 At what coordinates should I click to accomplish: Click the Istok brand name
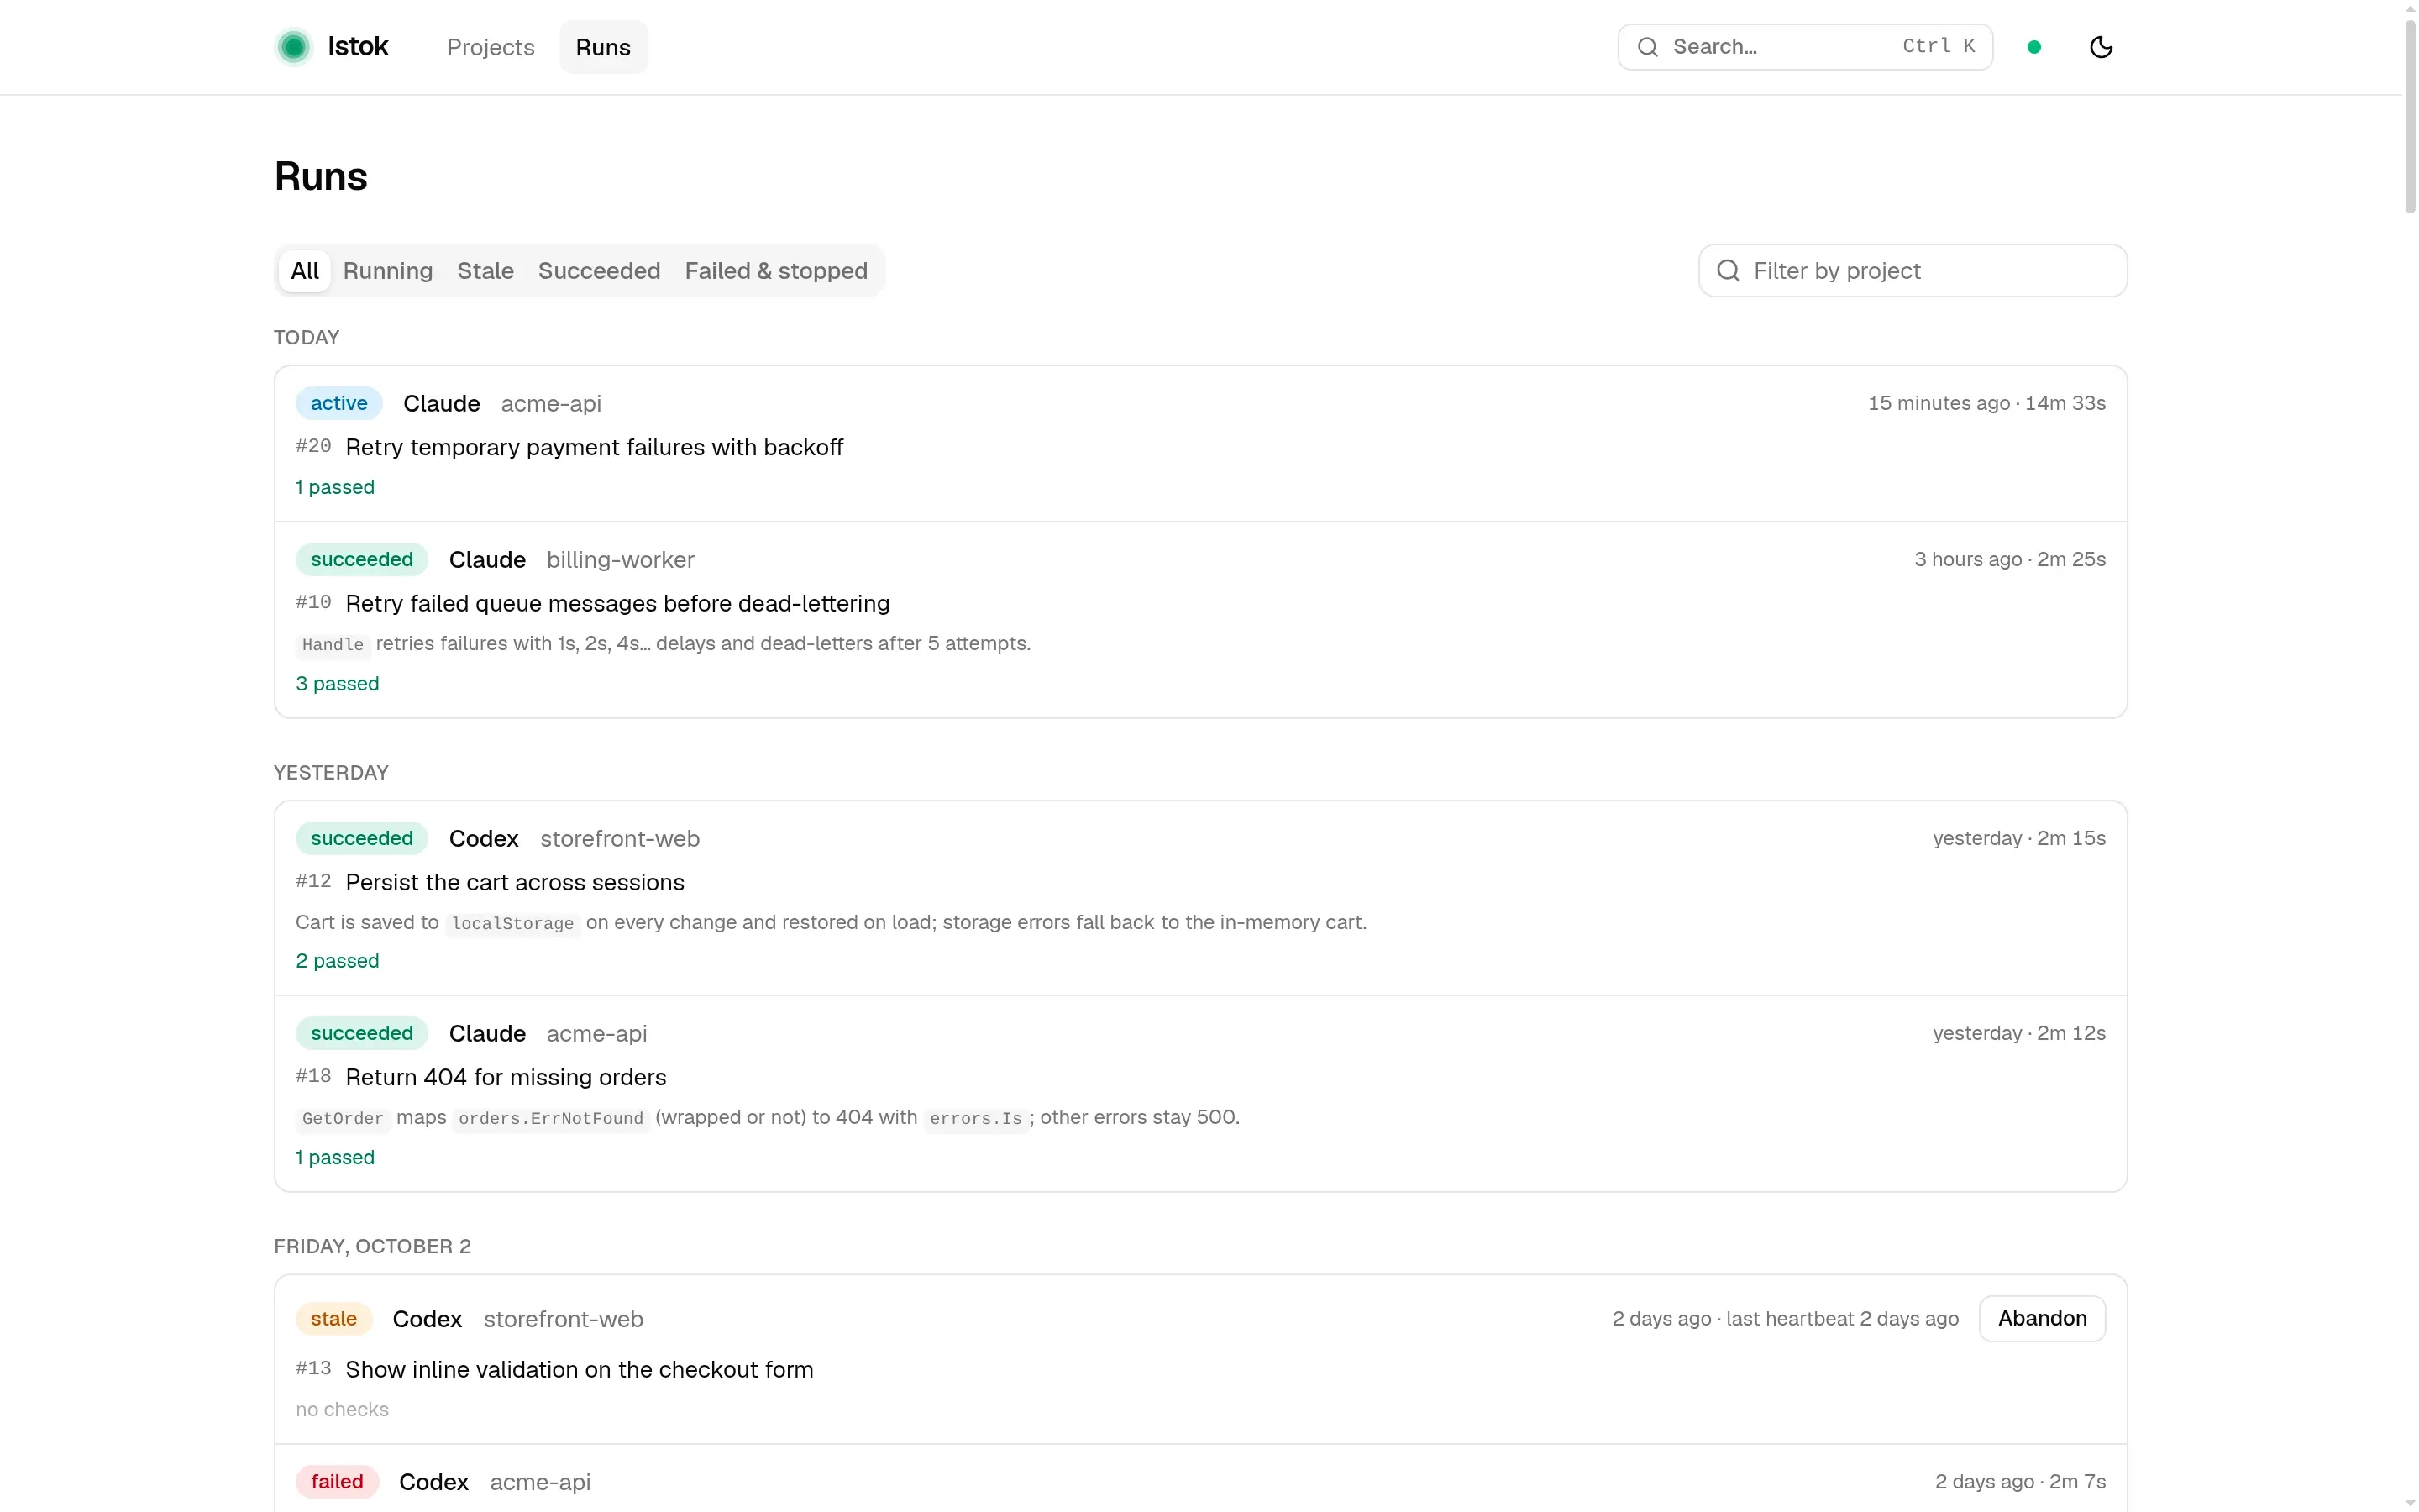tap(358, 47)
